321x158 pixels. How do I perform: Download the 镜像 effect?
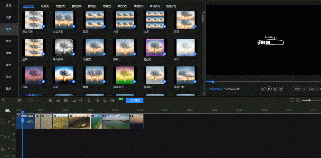tap(104, 81)
